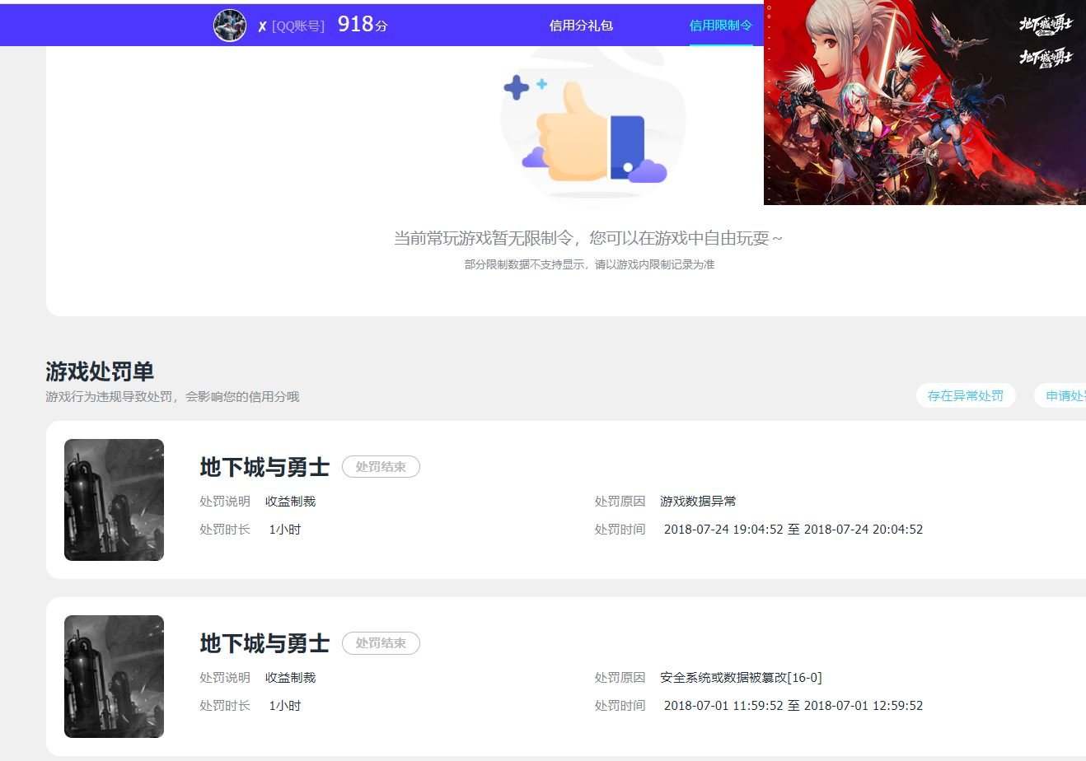The image size is (1086, 761).
Task: Click the 游戏数据异常 penalty reason
Action: (698, 501)
